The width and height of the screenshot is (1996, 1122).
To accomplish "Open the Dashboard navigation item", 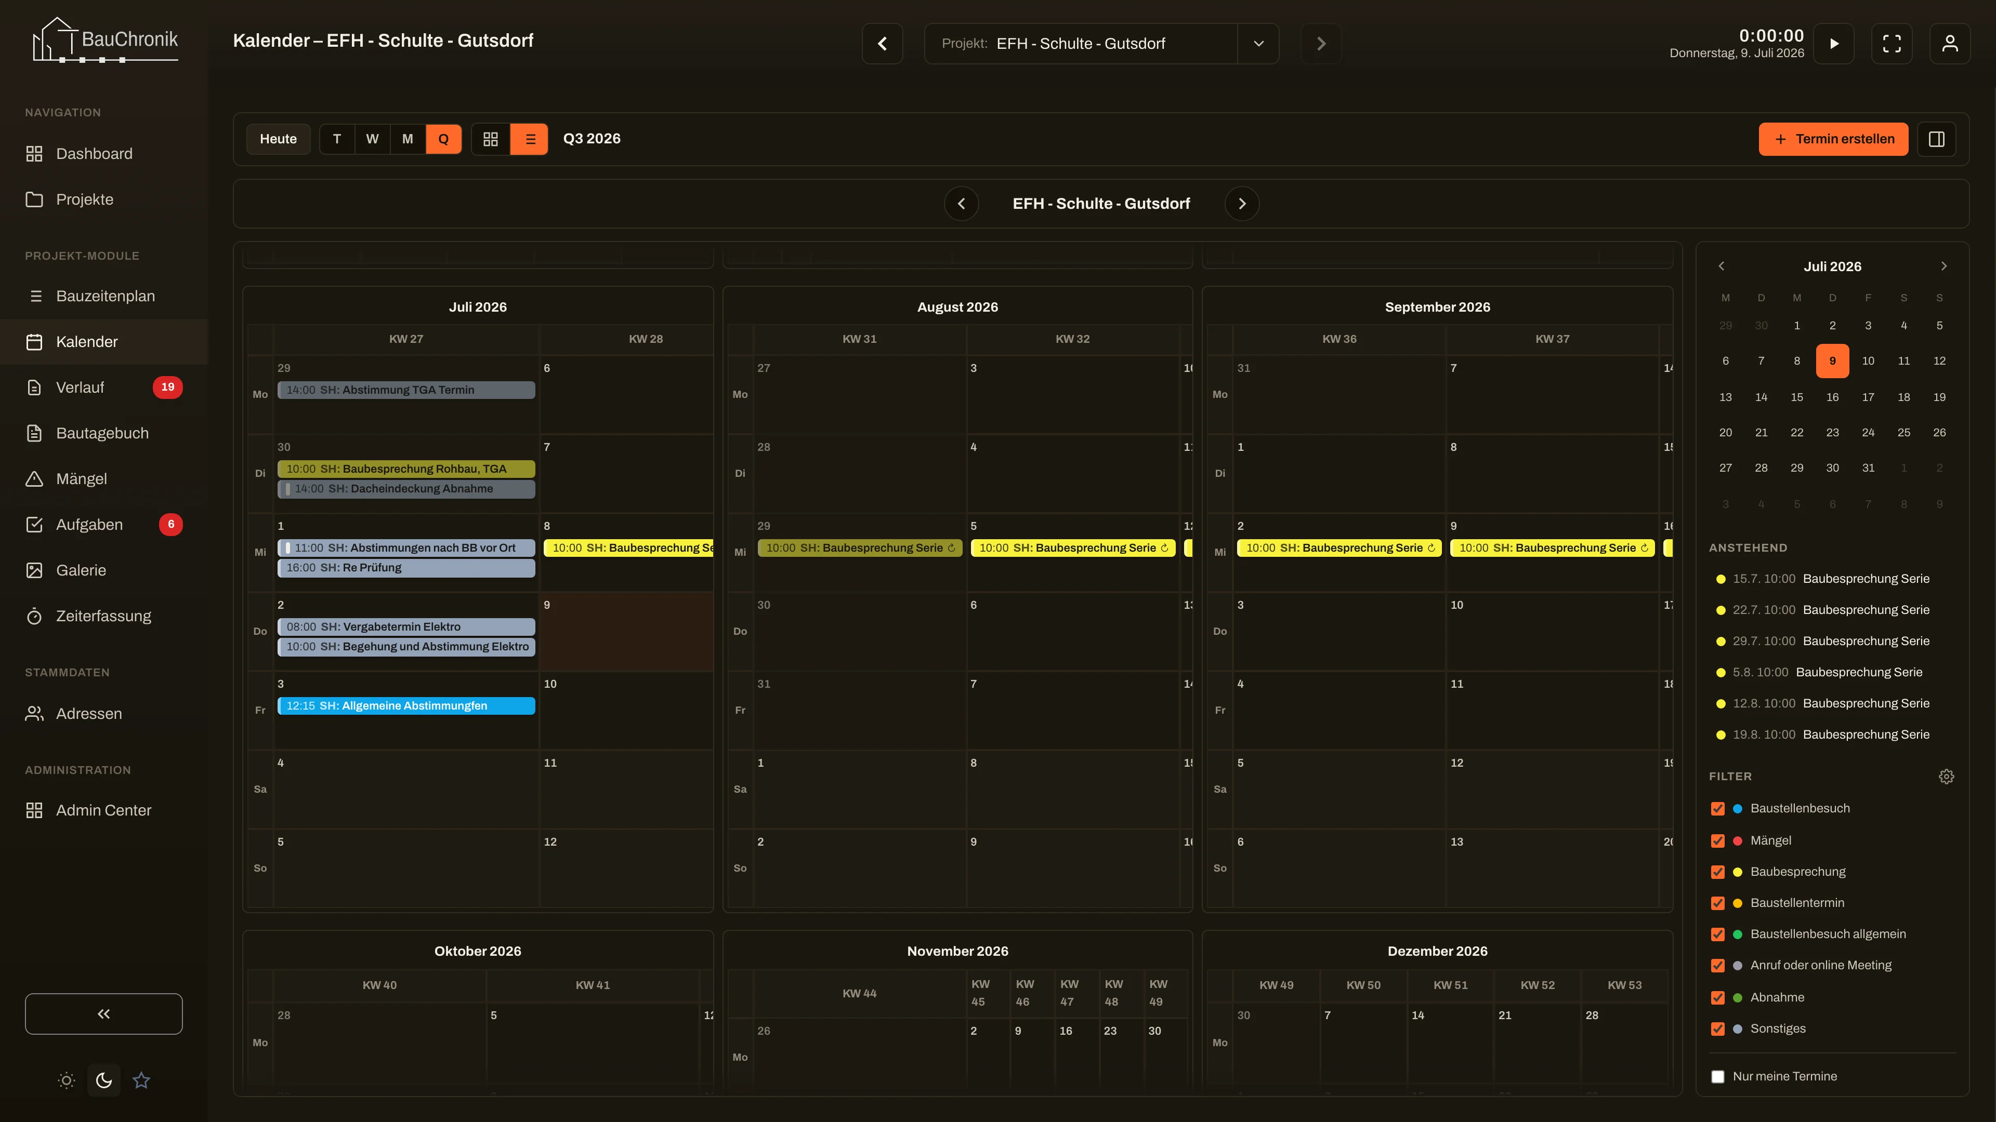I will [104, 153].
